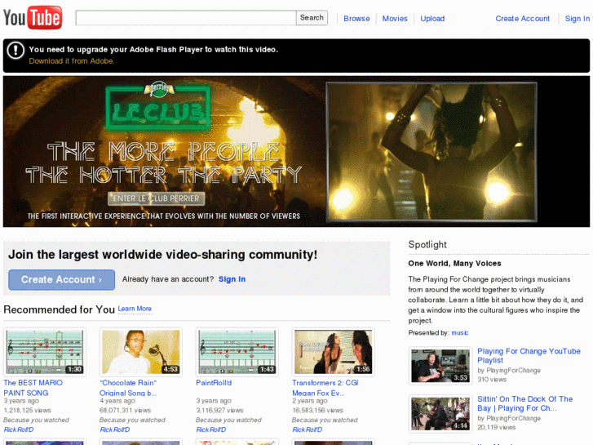Screen dimensions: 593x445
Task: Open the Chocolate Rain video thumbnail
Action: click(140, 352)
